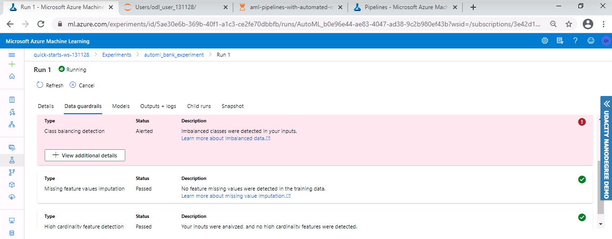Open the directory and subscription filter icon
Viewport: 612px width, 239px height.
tap(560, 41)
